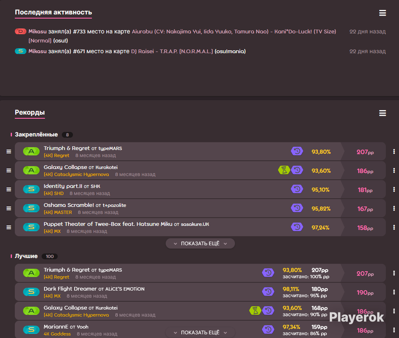
Task: Open three-dot menu for best Galaxy Collapse score
Action: point(394,311)
